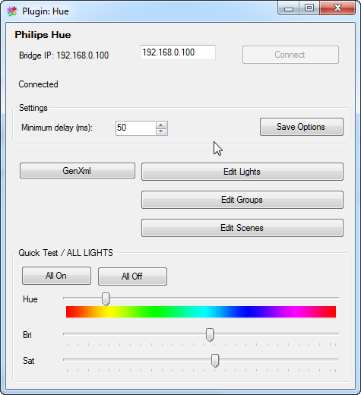Click the Bridge IP address input field
361x395 pixels.
(178, 52)
